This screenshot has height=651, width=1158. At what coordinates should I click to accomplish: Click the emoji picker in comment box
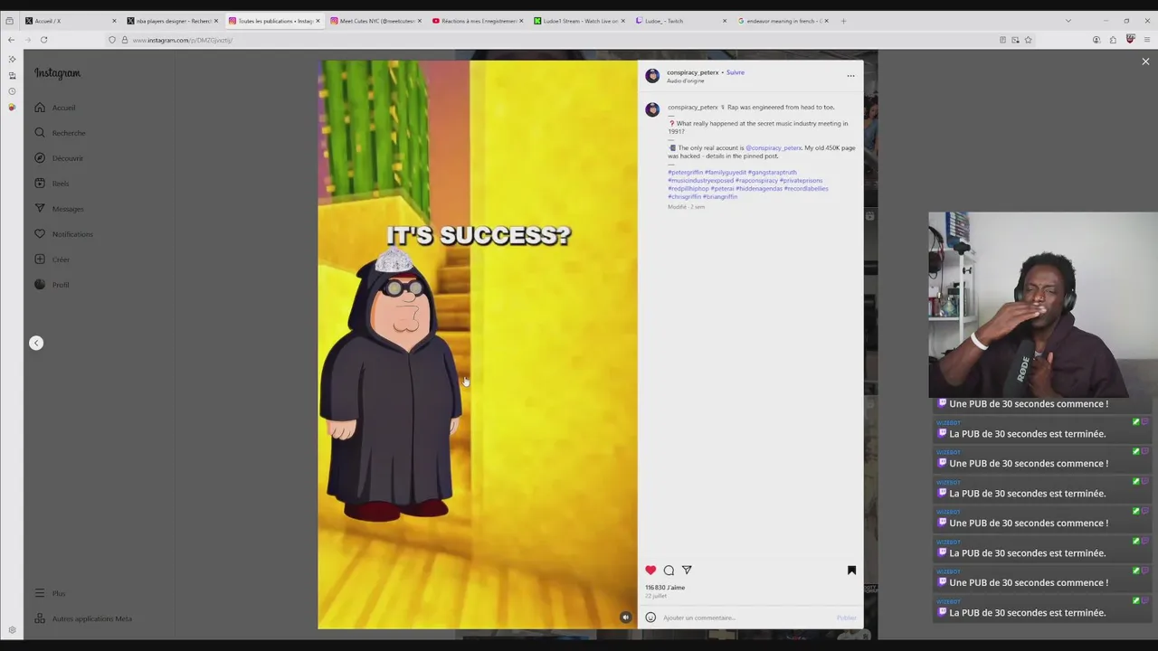pos(650,618)
